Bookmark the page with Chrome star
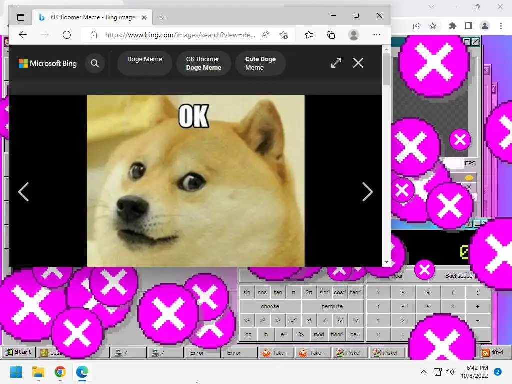This screenshot has width=512, height=384. (433, 26)
